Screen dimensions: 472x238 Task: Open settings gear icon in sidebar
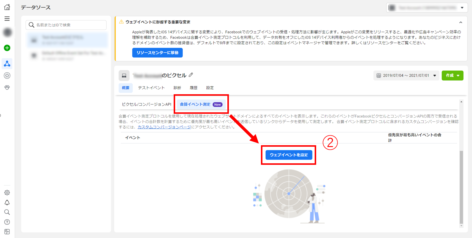(x=7, y=193)
